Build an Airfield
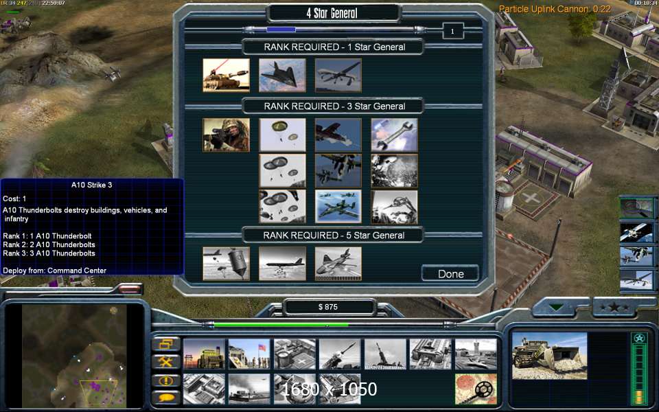 tap(476, 354)
